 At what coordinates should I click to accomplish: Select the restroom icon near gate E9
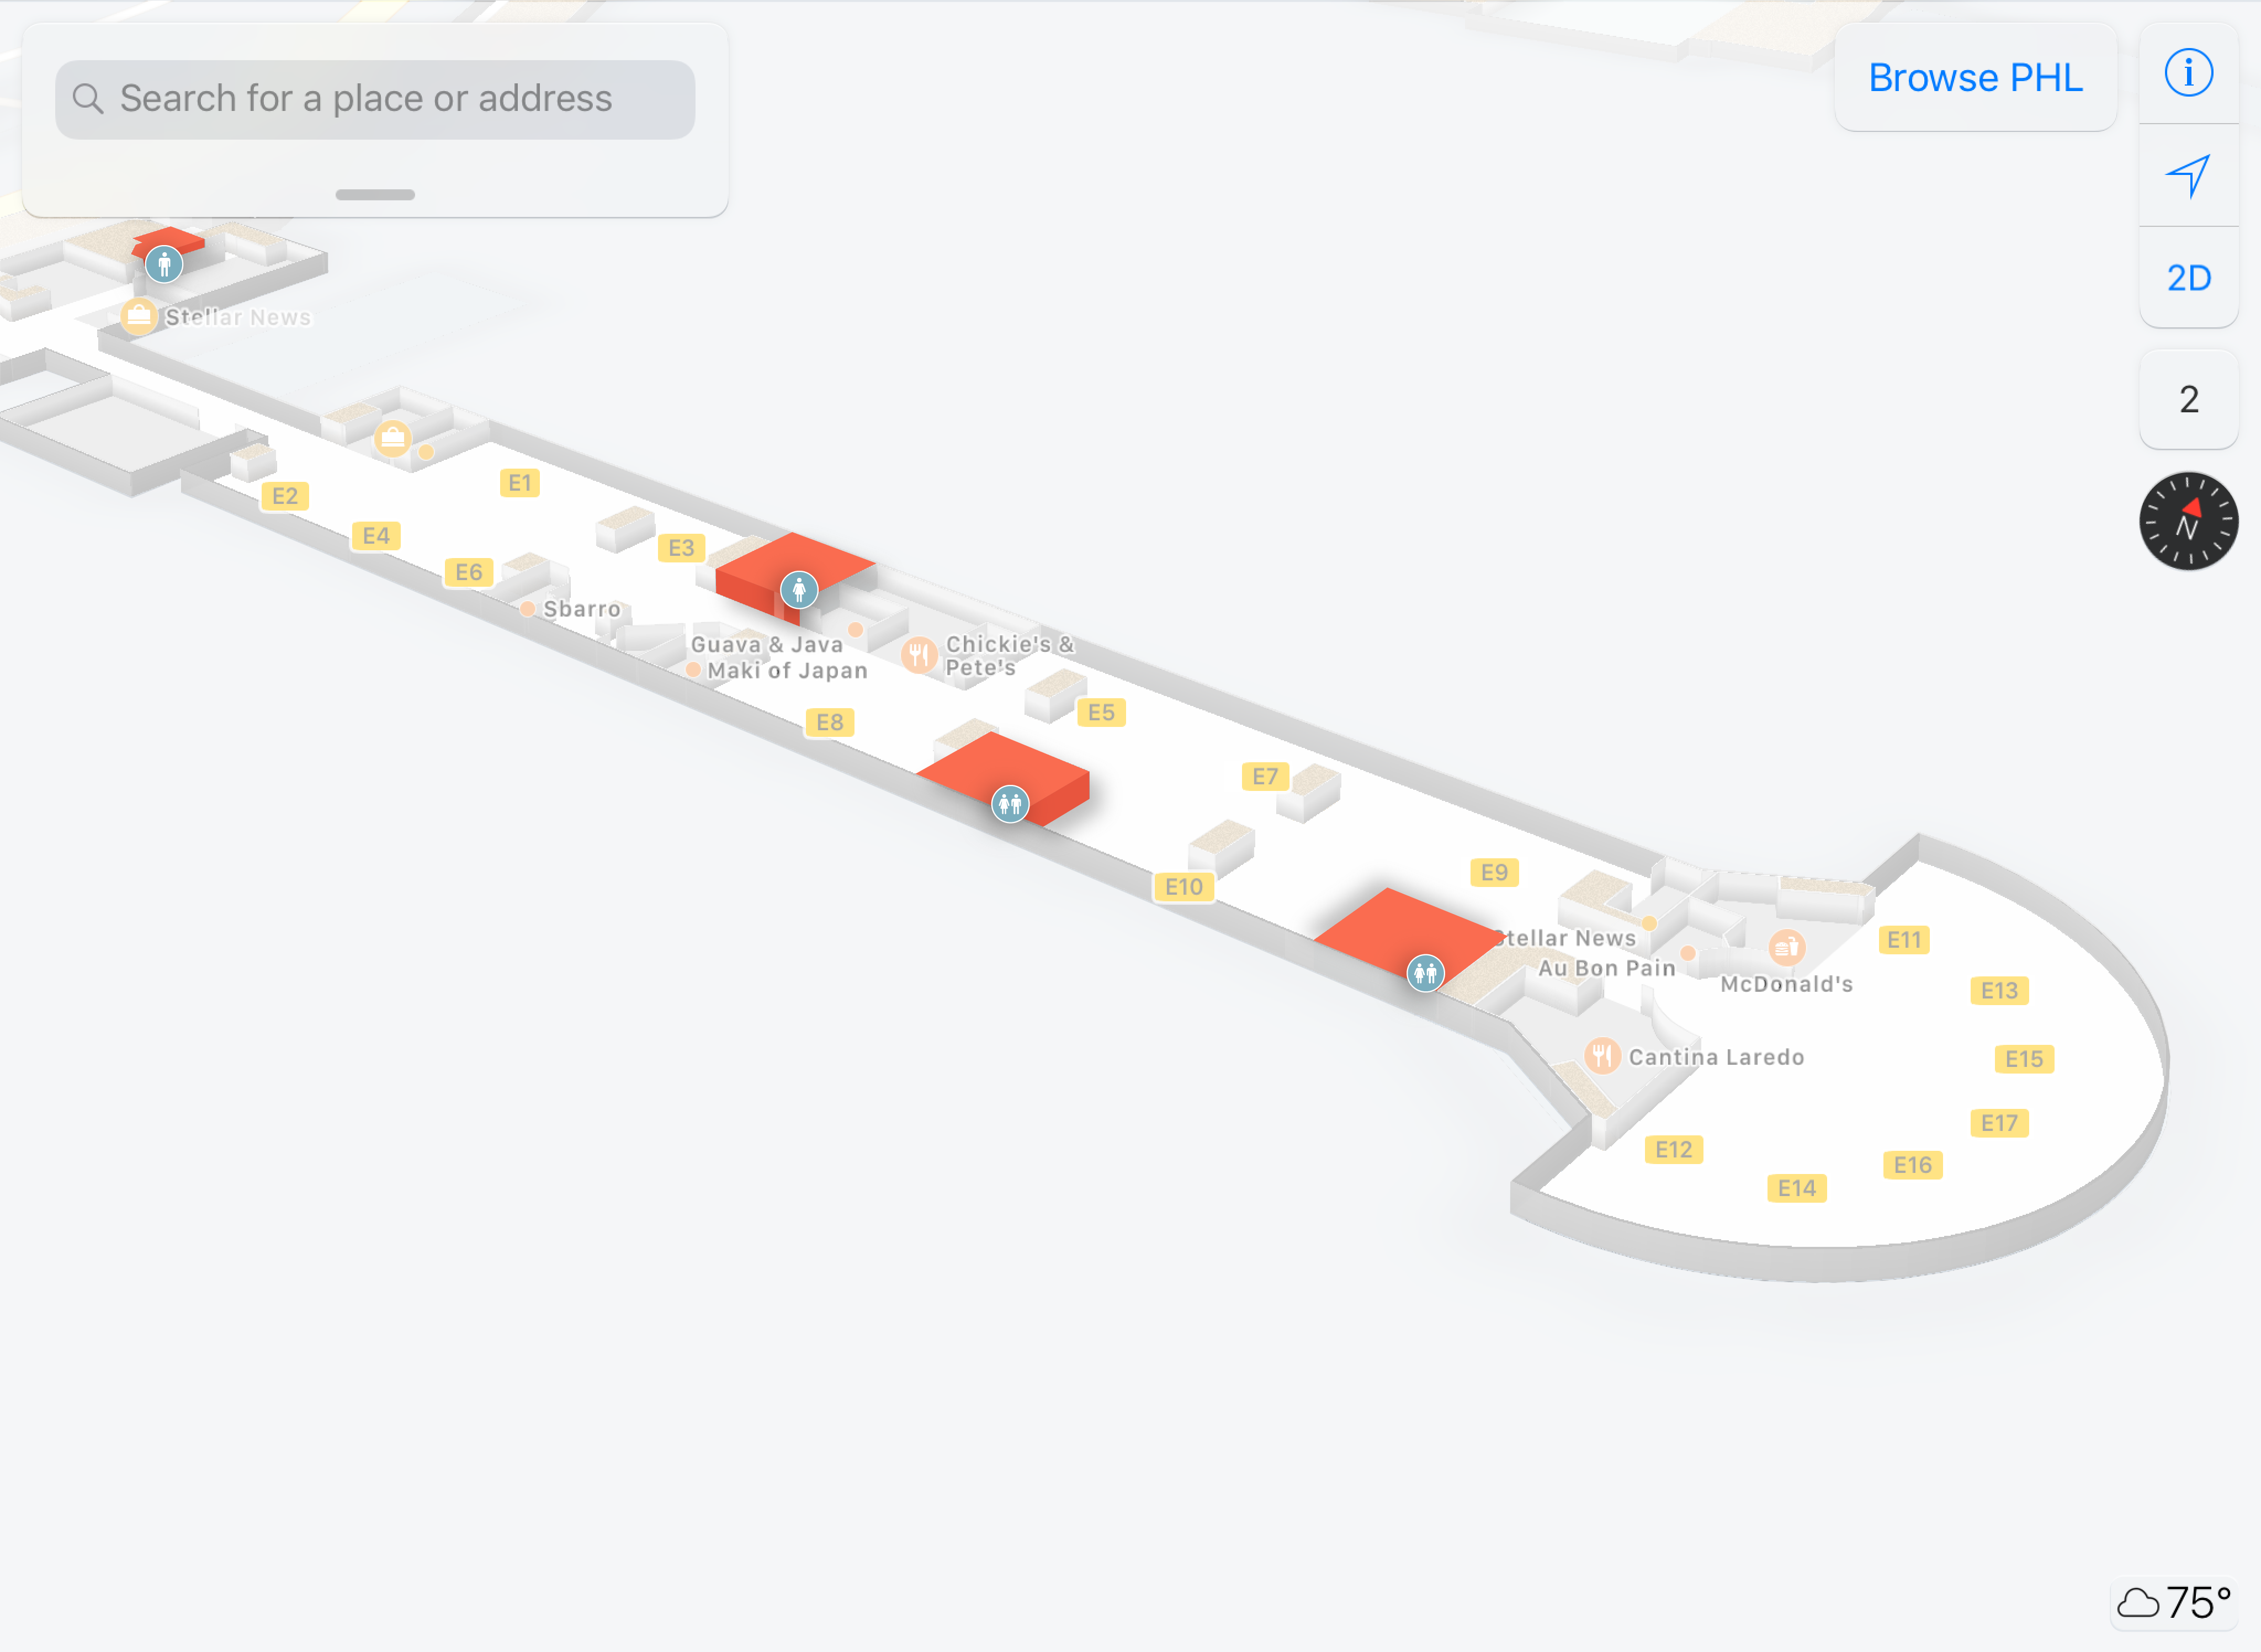[x=1425, y=972]
